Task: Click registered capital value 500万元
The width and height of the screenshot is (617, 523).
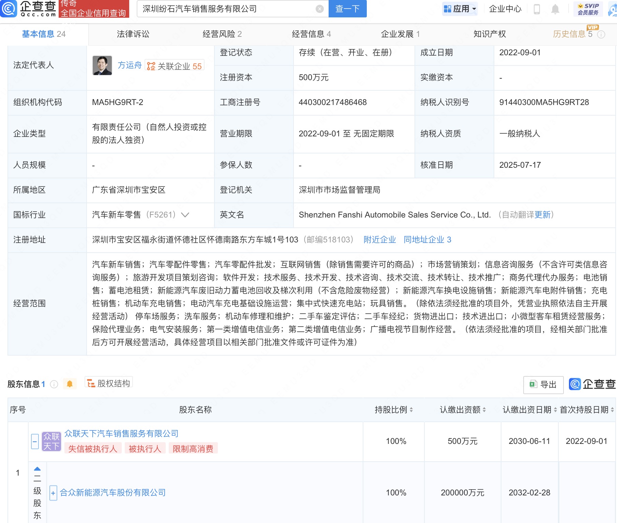Action: tap(314, 77)
